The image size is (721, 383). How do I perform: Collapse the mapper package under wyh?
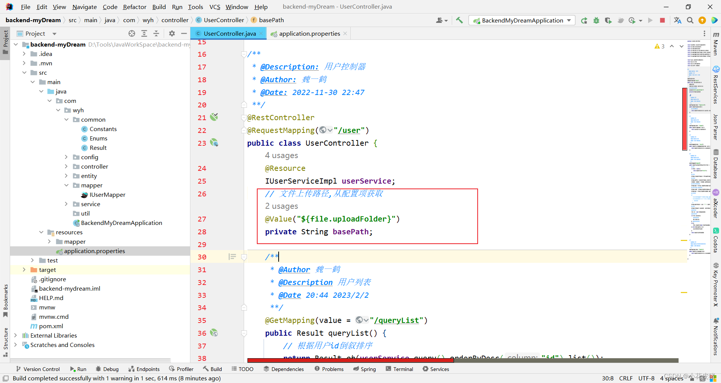point(66,185)
